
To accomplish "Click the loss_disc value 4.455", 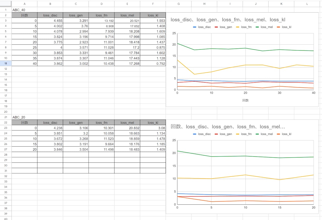I will [x=50, y=21].
